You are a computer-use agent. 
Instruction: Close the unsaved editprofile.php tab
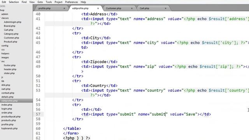click(98, 8)
